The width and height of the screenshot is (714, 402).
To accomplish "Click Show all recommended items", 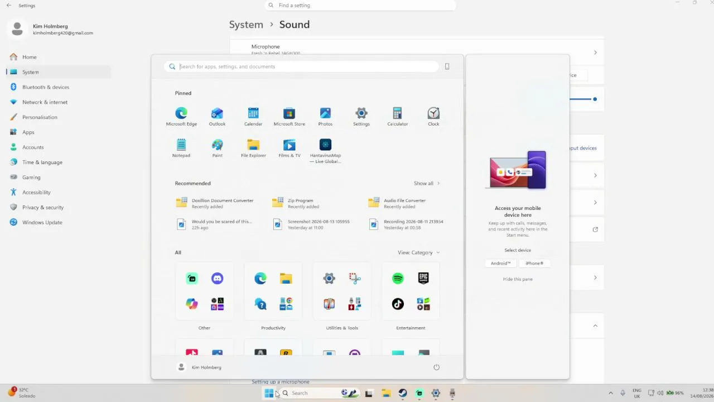I will (x=427, y=183).
